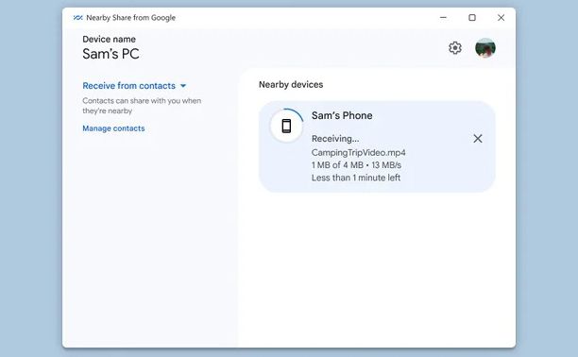Click the Receiving... status text
This screenshot has height=357, width=578.
335,139
